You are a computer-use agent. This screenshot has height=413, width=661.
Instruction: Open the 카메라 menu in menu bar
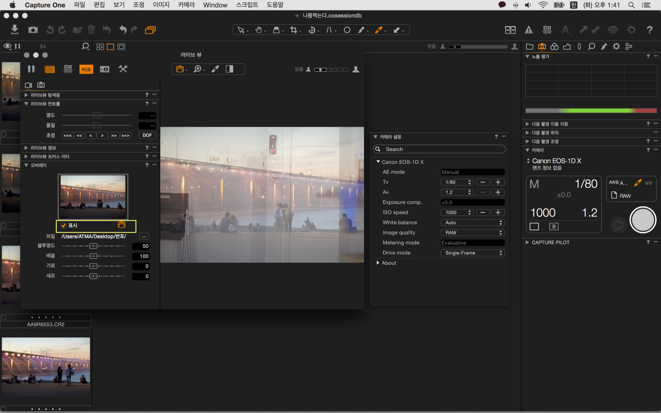click(186, 5)
